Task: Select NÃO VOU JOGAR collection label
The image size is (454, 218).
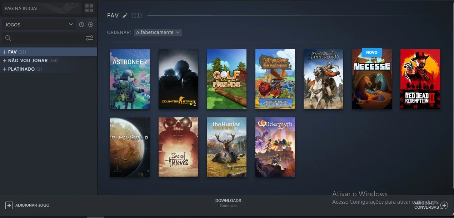Action: [28, 61]
